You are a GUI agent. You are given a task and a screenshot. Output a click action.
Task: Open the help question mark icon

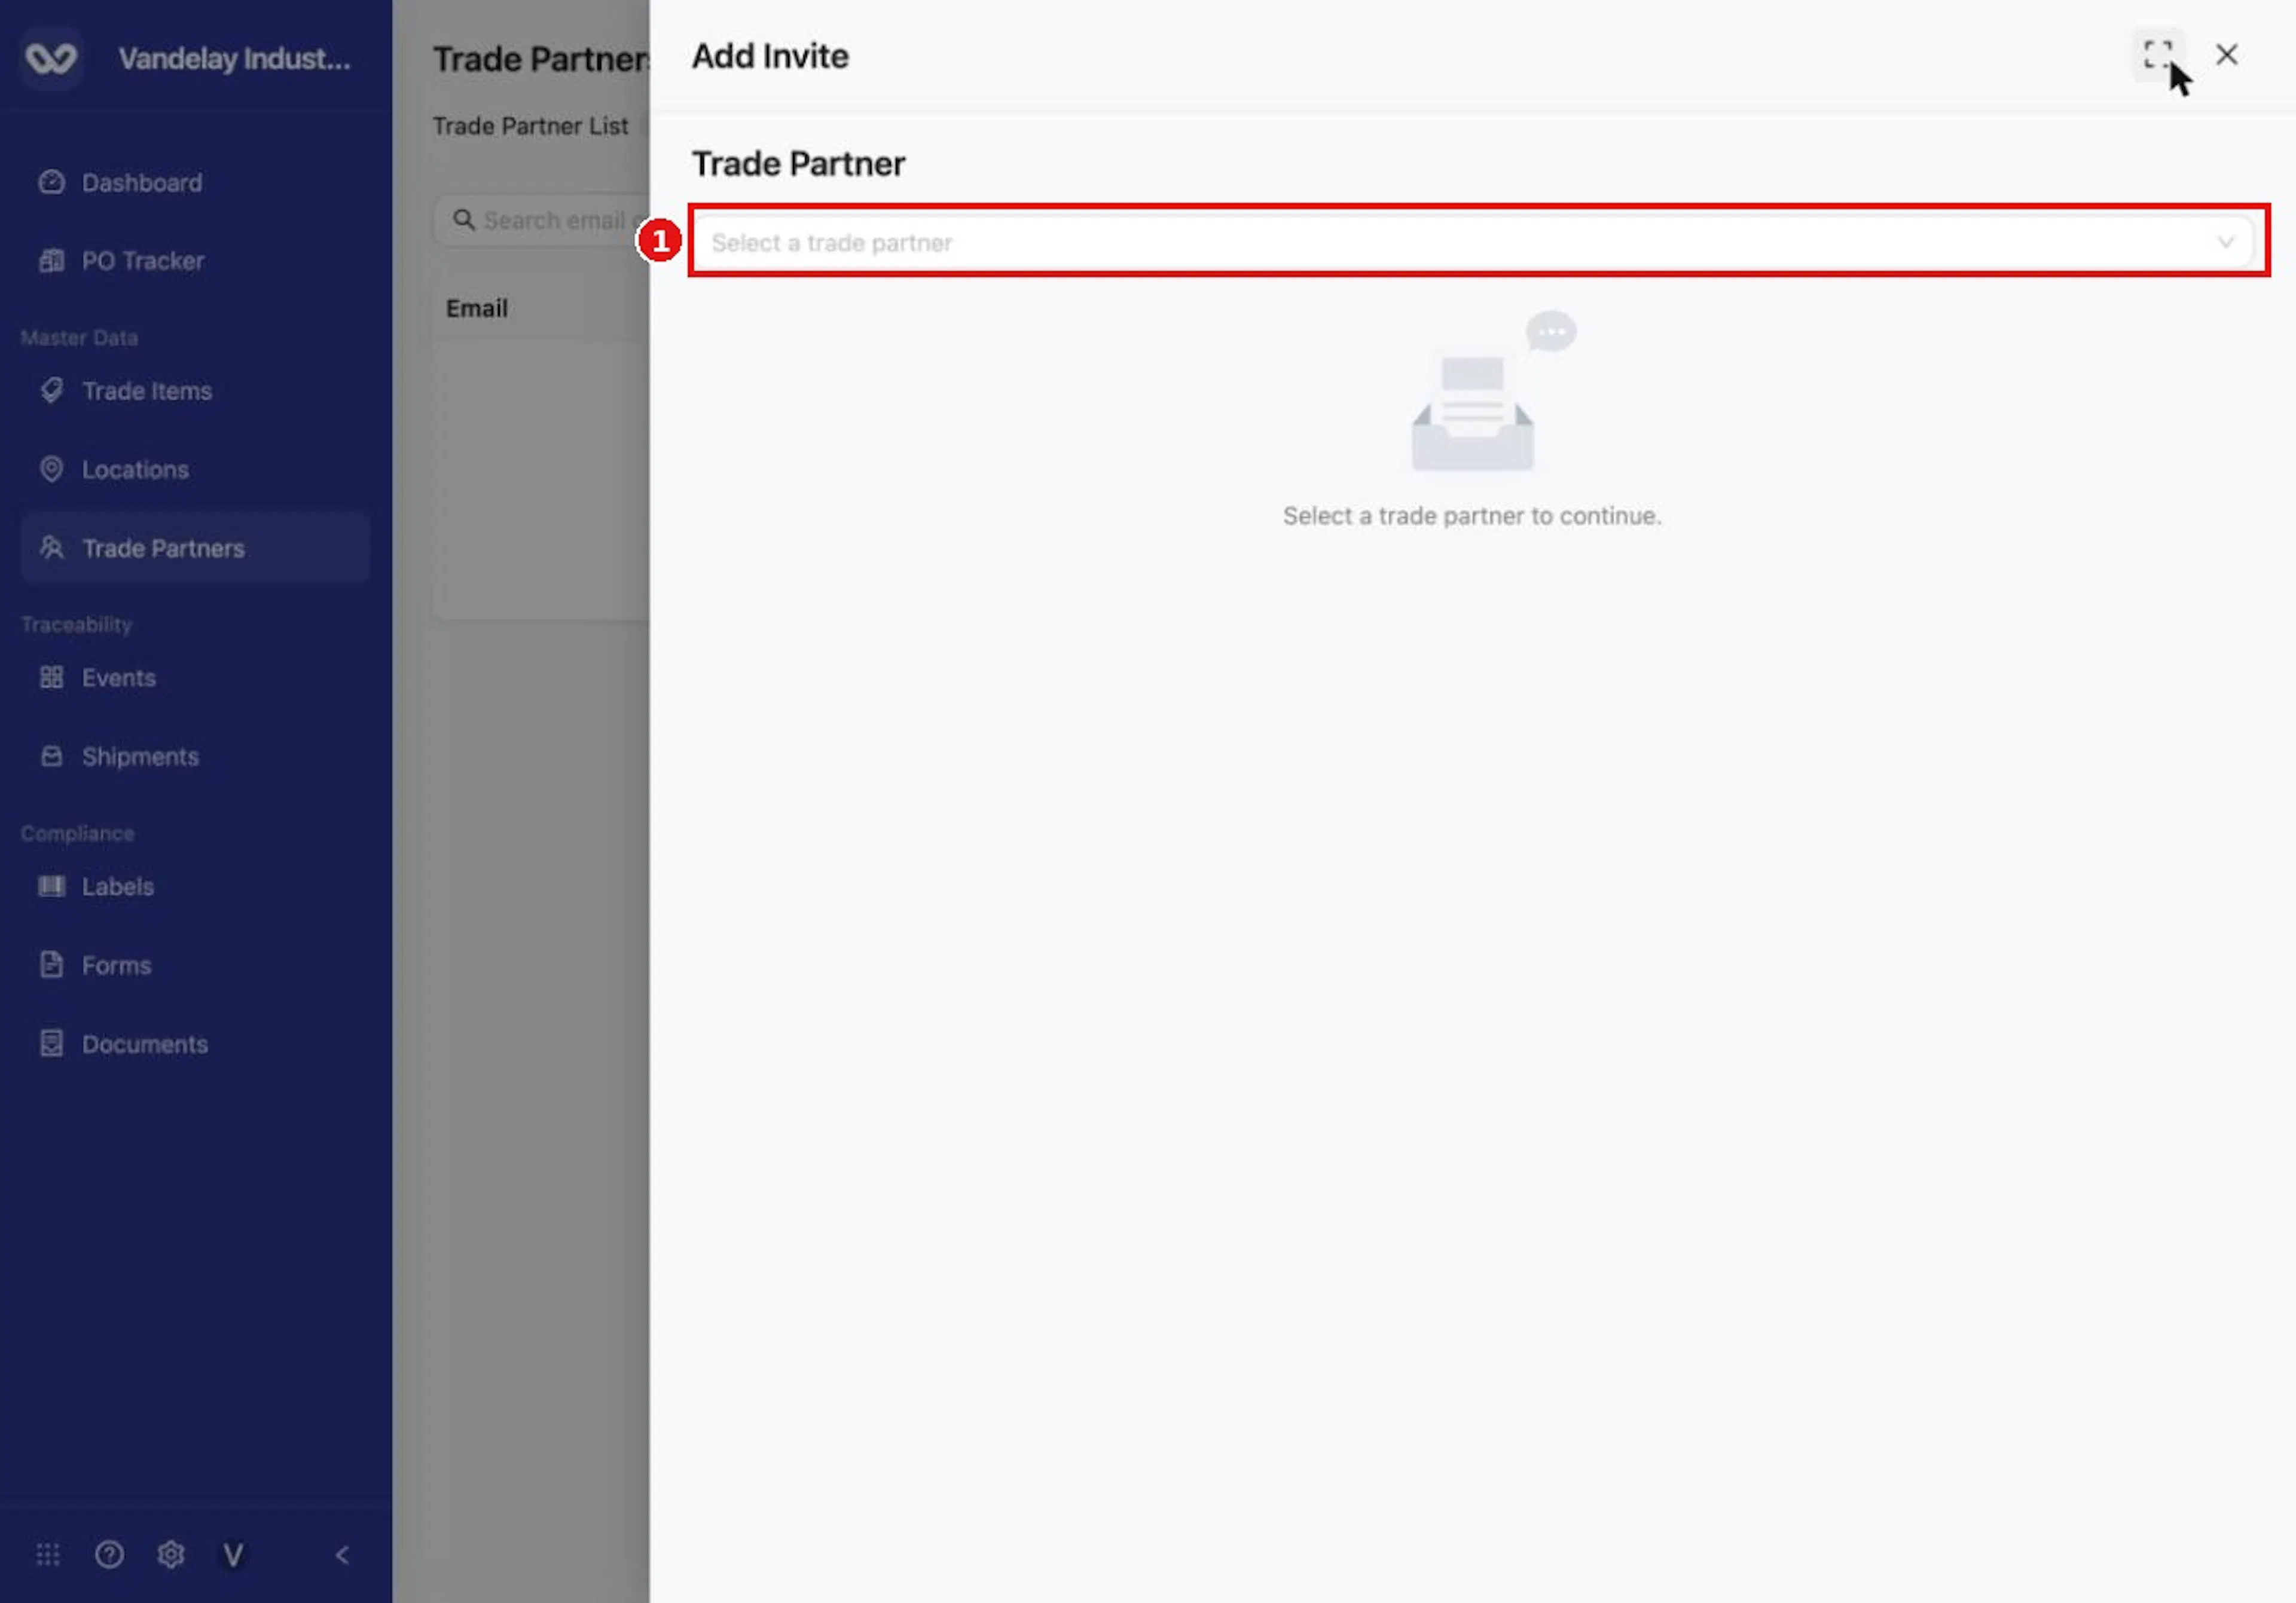coord(109,1555)
